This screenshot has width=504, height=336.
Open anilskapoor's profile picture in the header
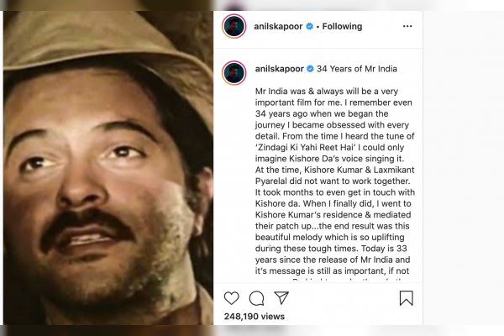(x=234, y=26)
